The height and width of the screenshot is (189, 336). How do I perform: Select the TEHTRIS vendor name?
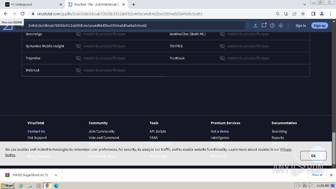176,46
